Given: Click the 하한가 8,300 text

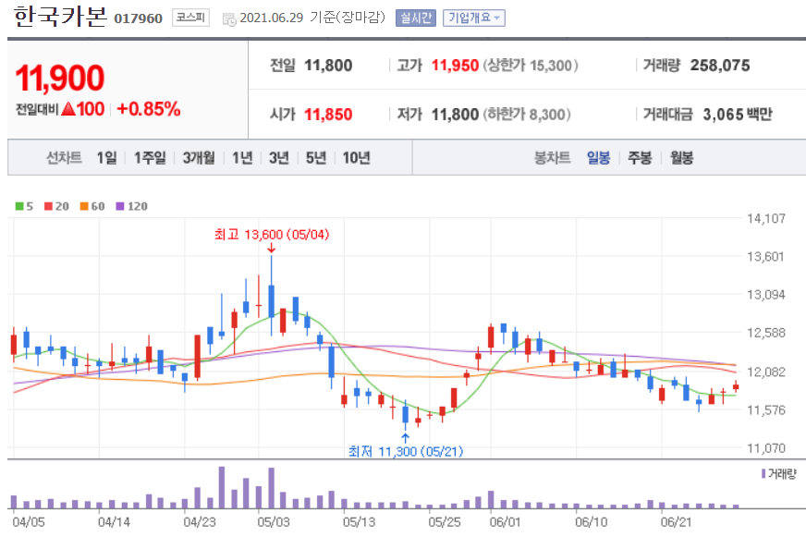Looking at the screenshot, I should point(527,114).
